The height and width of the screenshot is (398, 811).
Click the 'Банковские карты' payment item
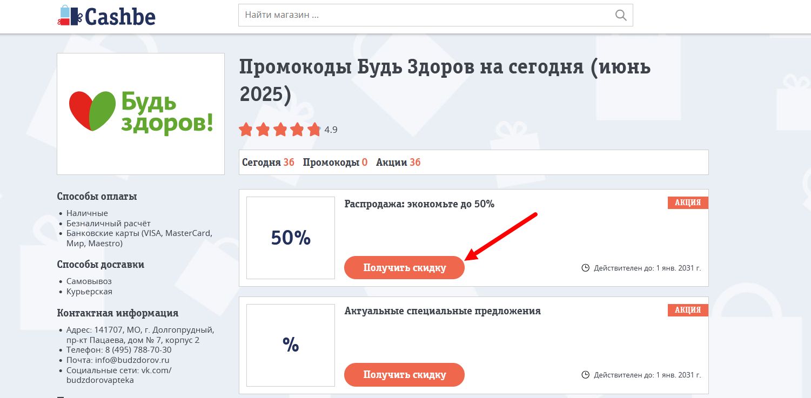139,238
